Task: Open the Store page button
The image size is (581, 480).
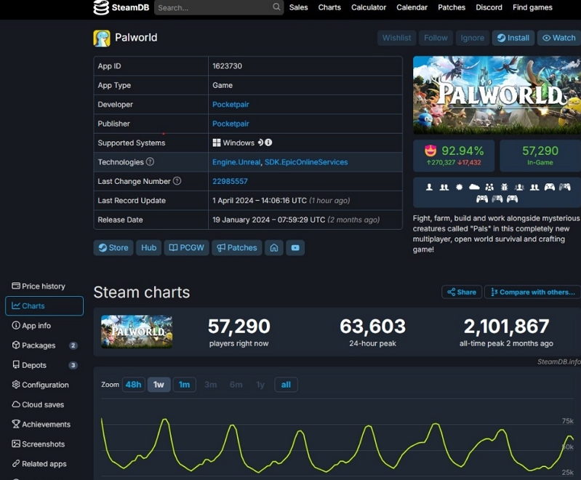Action: tap(113, 247)
